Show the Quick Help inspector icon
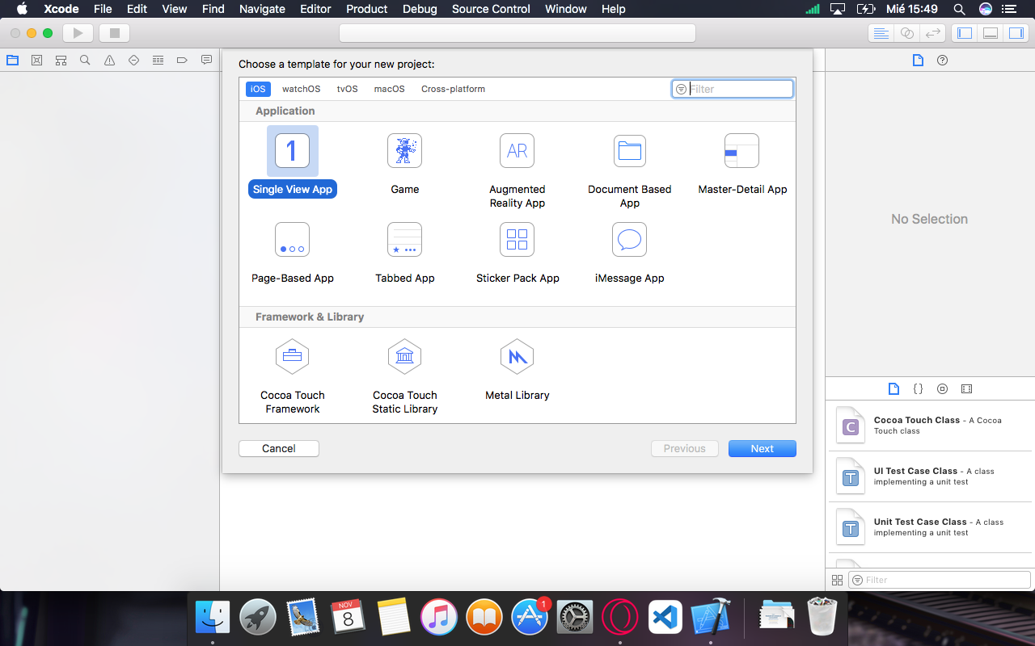1035x646 pixels. tap(942, 60)
